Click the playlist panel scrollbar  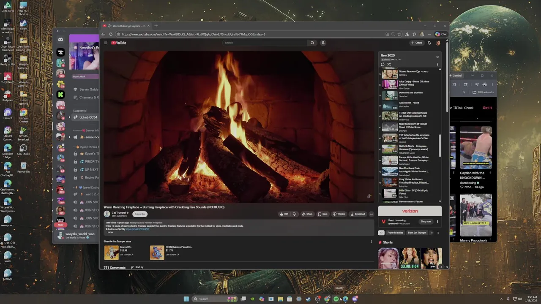click(440, 145)
